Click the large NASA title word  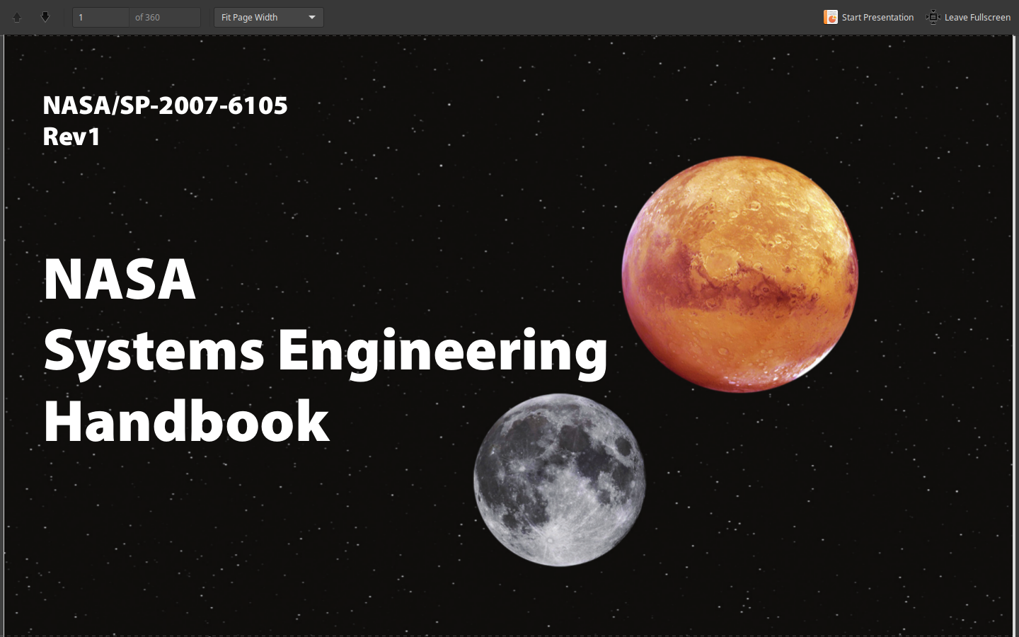[x=120, y=280]
